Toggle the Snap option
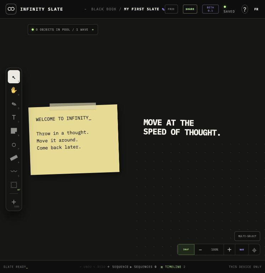 (186, 250)
